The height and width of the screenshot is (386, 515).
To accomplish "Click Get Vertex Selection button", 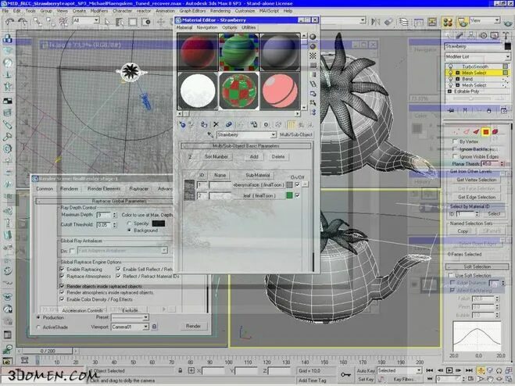I will [476, 180].
